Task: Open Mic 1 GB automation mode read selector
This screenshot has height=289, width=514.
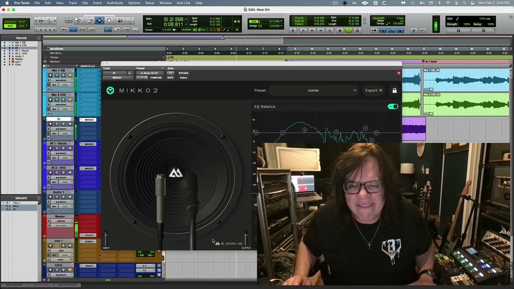Action: click(66, 85)
